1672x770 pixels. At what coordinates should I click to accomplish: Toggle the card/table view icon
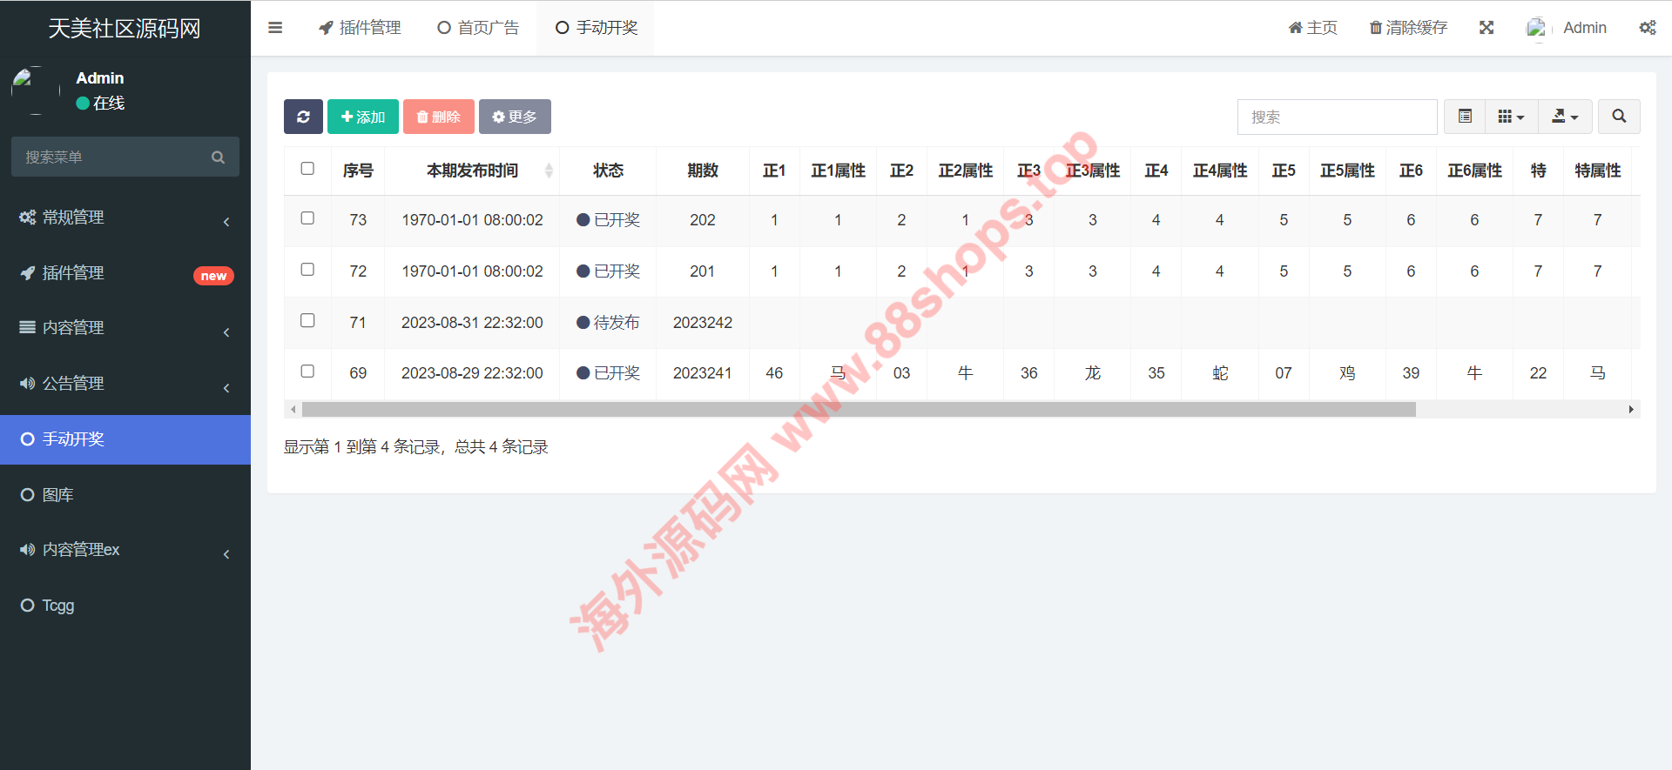click(x=1465, y=117)
